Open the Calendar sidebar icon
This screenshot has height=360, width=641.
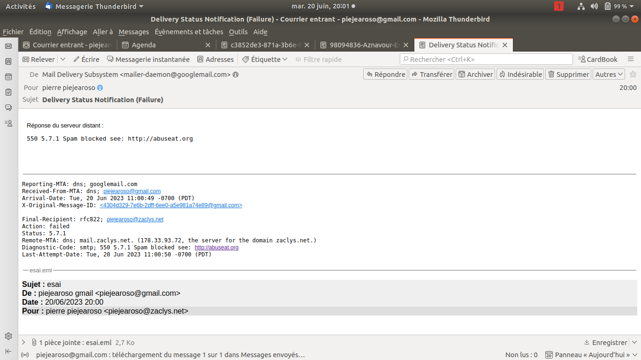pos(8,77)
